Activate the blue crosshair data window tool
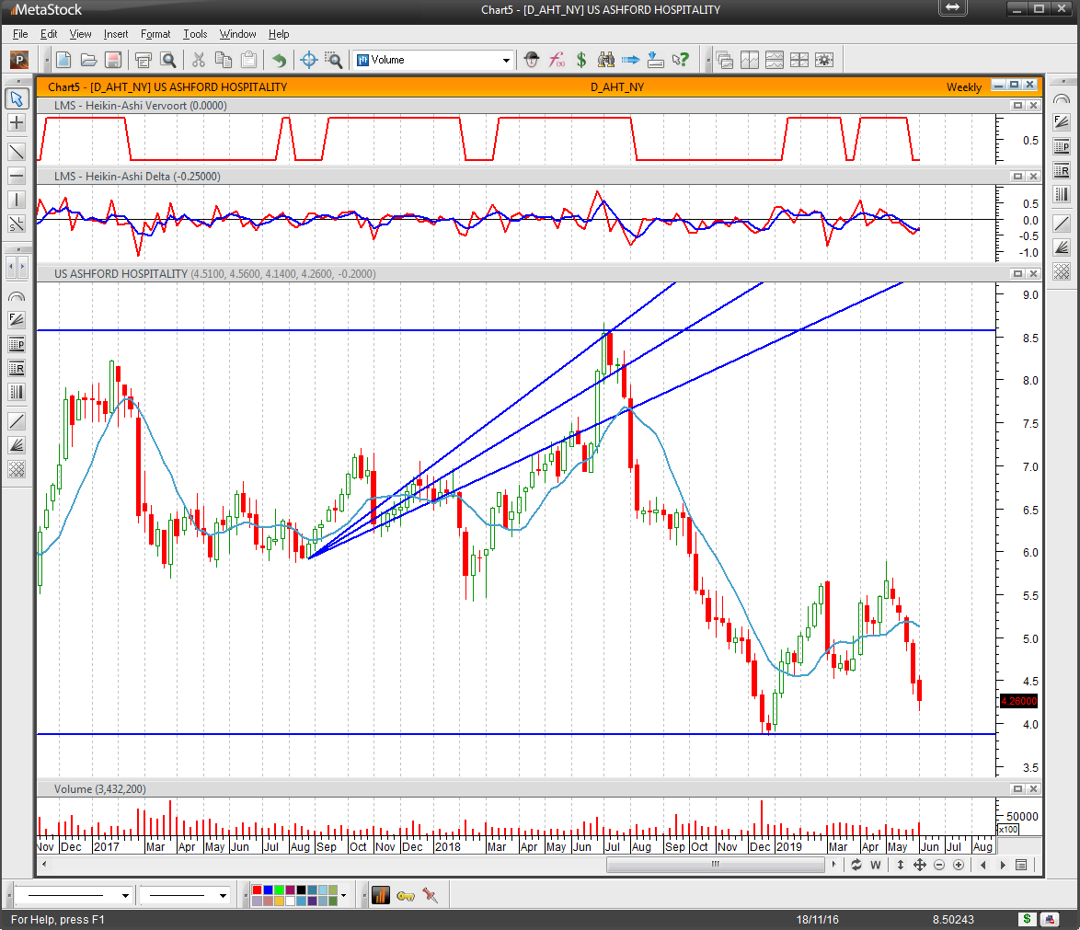The height and width of the screenshot is (930, 1080). pyautogui.click(x=308, y=60)
